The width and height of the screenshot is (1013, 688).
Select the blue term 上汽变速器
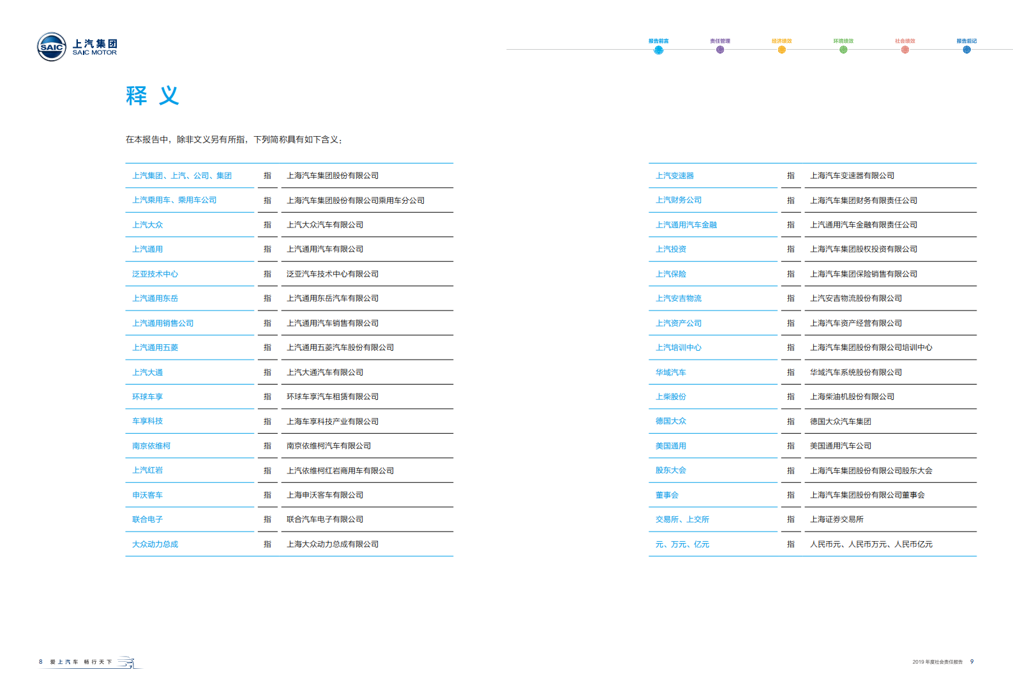[x=675, y=176]
